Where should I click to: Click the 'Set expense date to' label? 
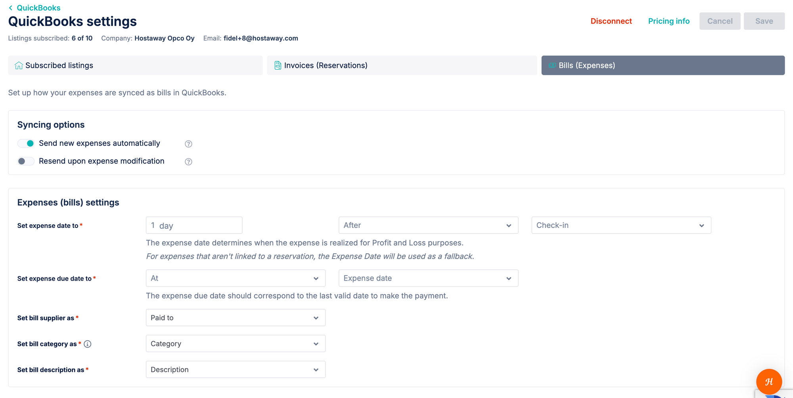click(48, 226)
